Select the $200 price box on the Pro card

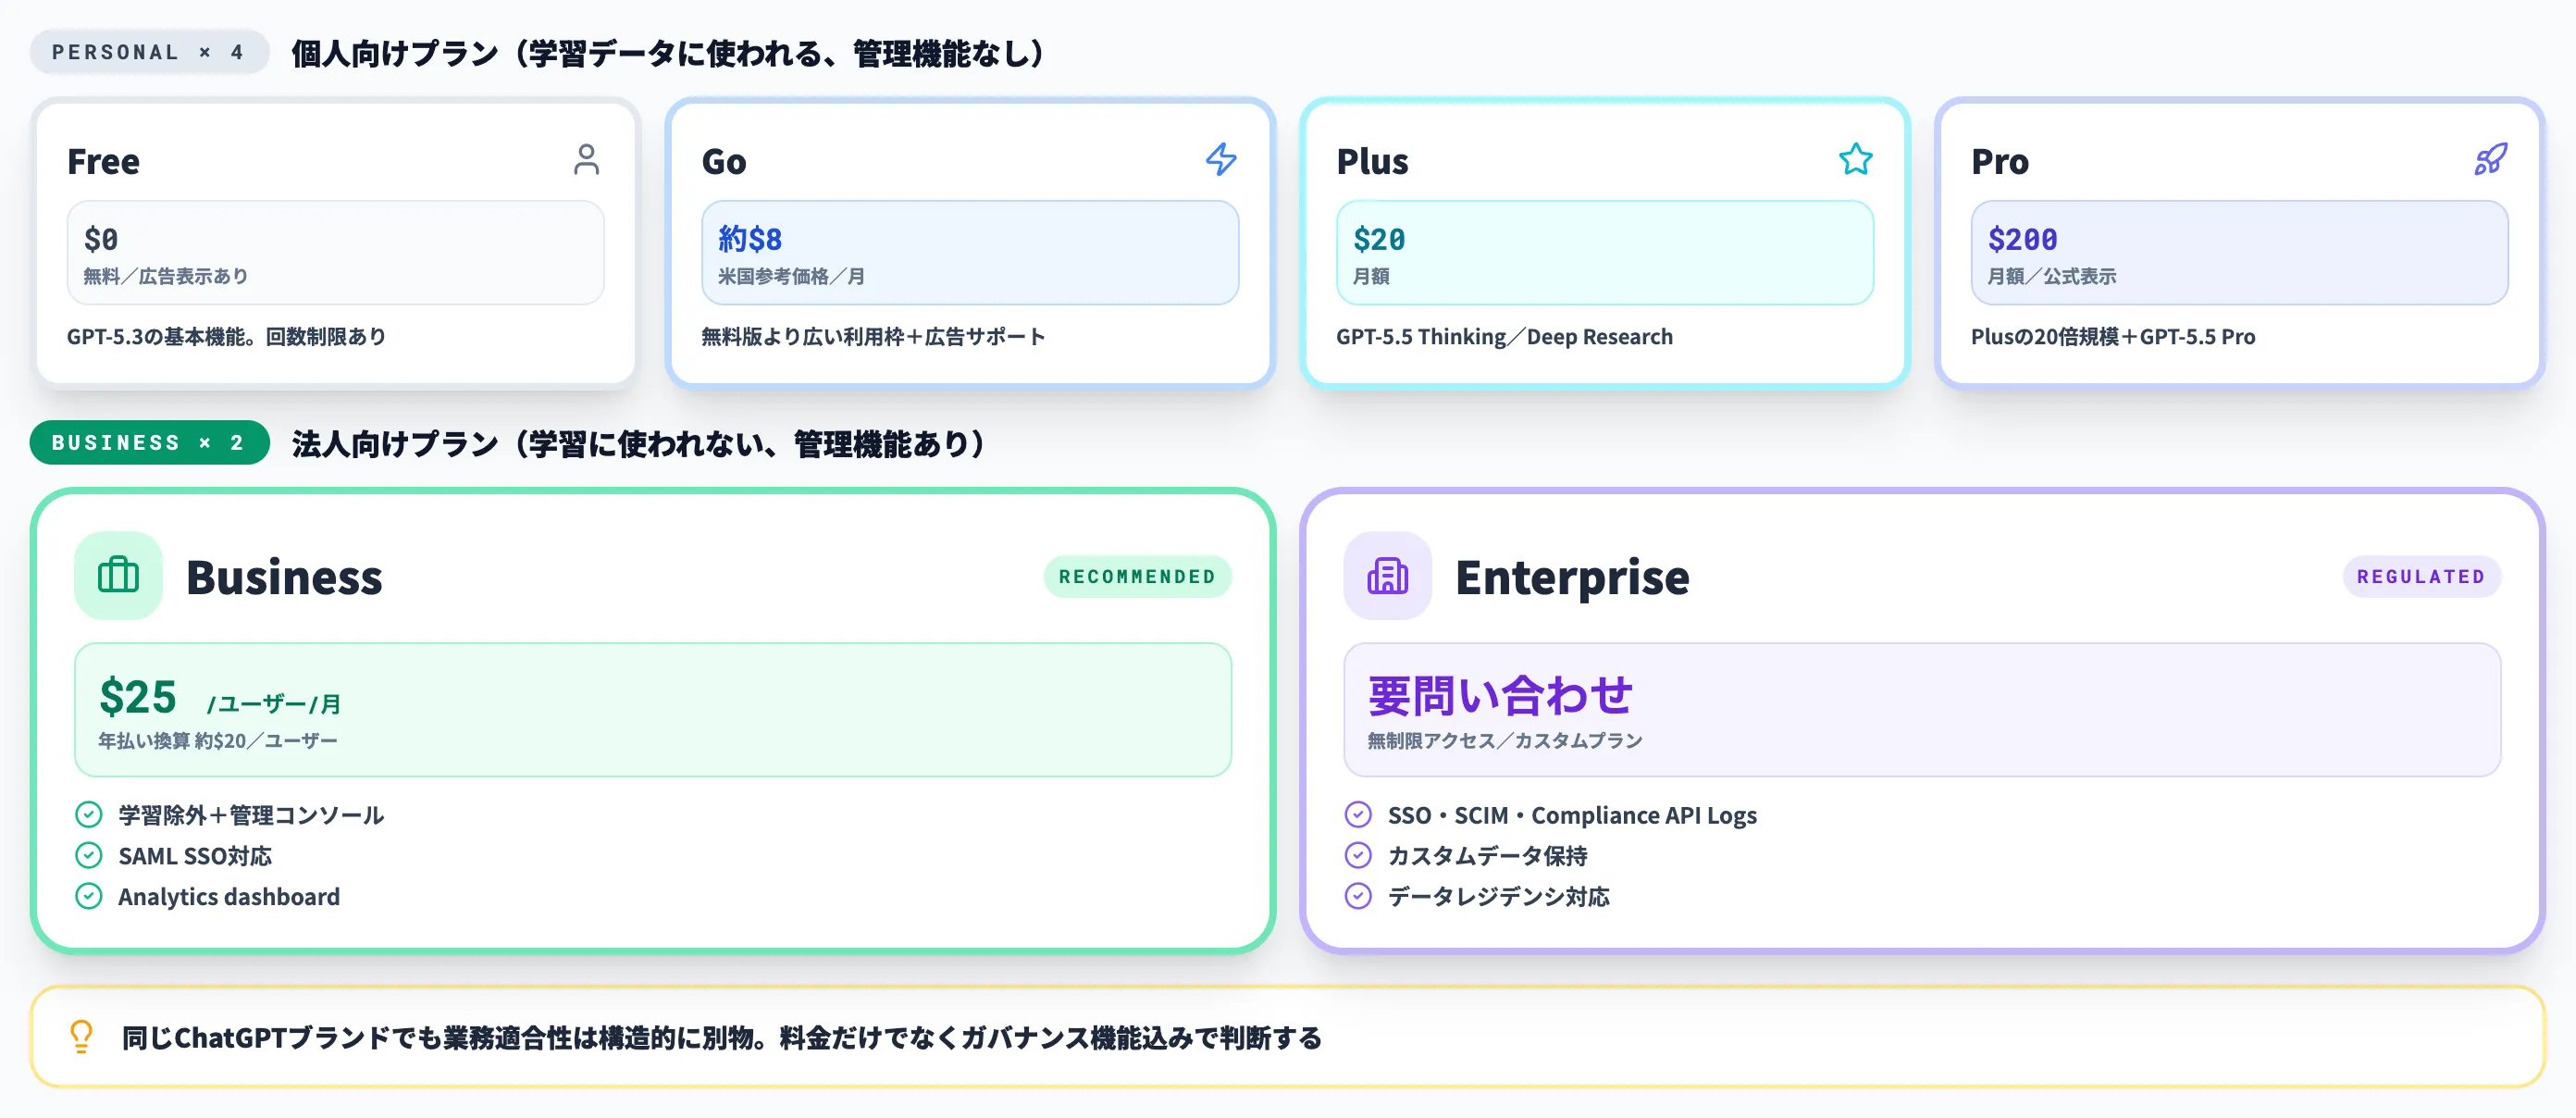2239,252
